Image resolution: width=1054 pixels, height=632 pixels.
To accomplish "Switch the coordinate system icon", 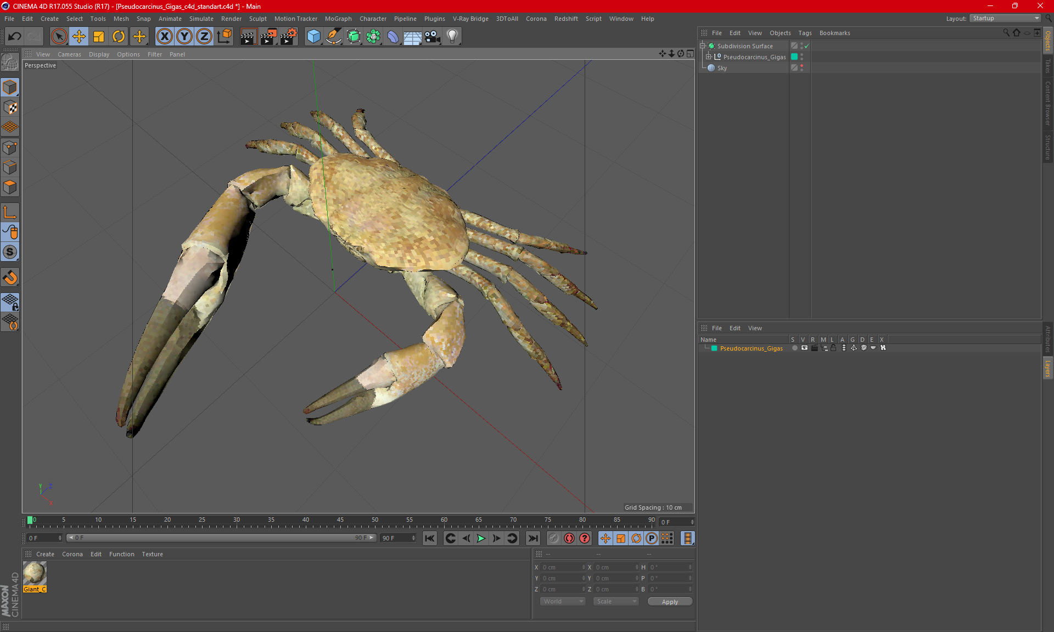I will [225, 36].
